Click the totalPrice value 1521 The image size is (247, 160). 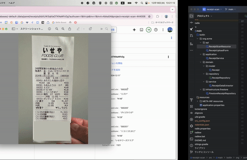[x=119, y=145]
